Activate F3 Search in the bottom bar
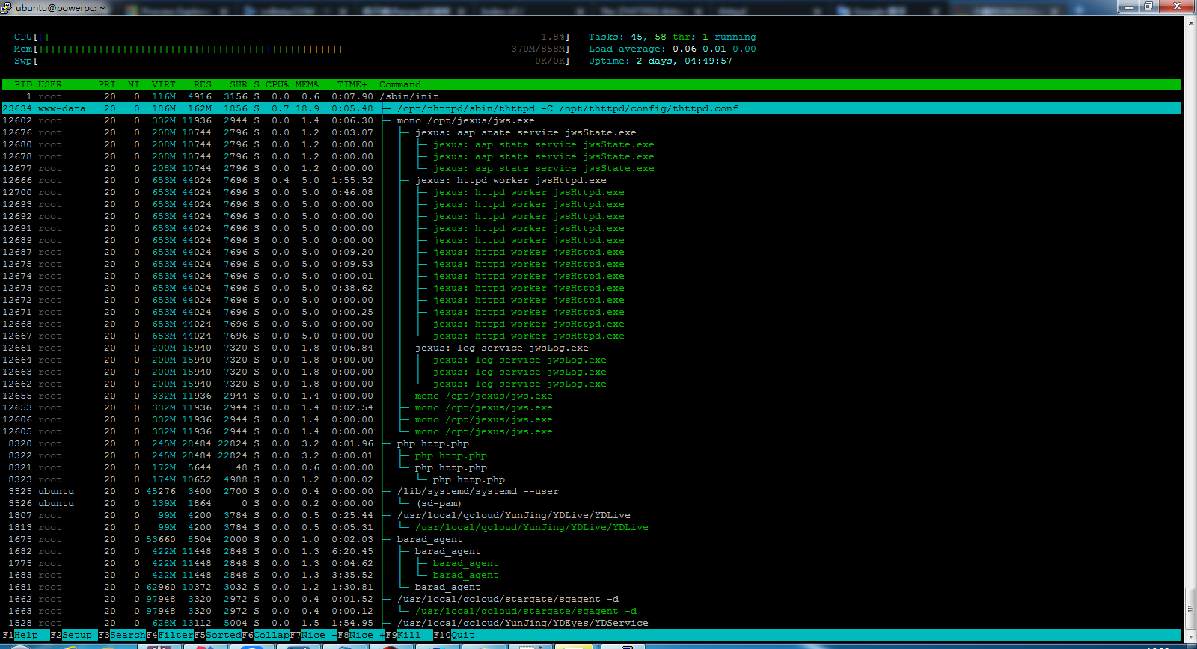This screenshot has height=649, width=1197. (x=122, y=635)
